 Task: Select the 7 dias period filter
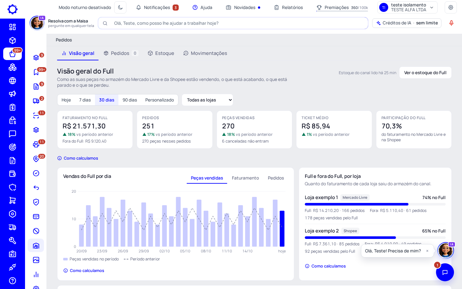click(x=85, y=100)
